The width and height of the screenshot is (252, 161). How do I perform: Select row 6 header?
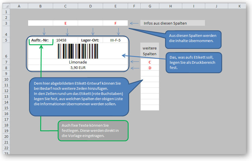coord(6,51)
